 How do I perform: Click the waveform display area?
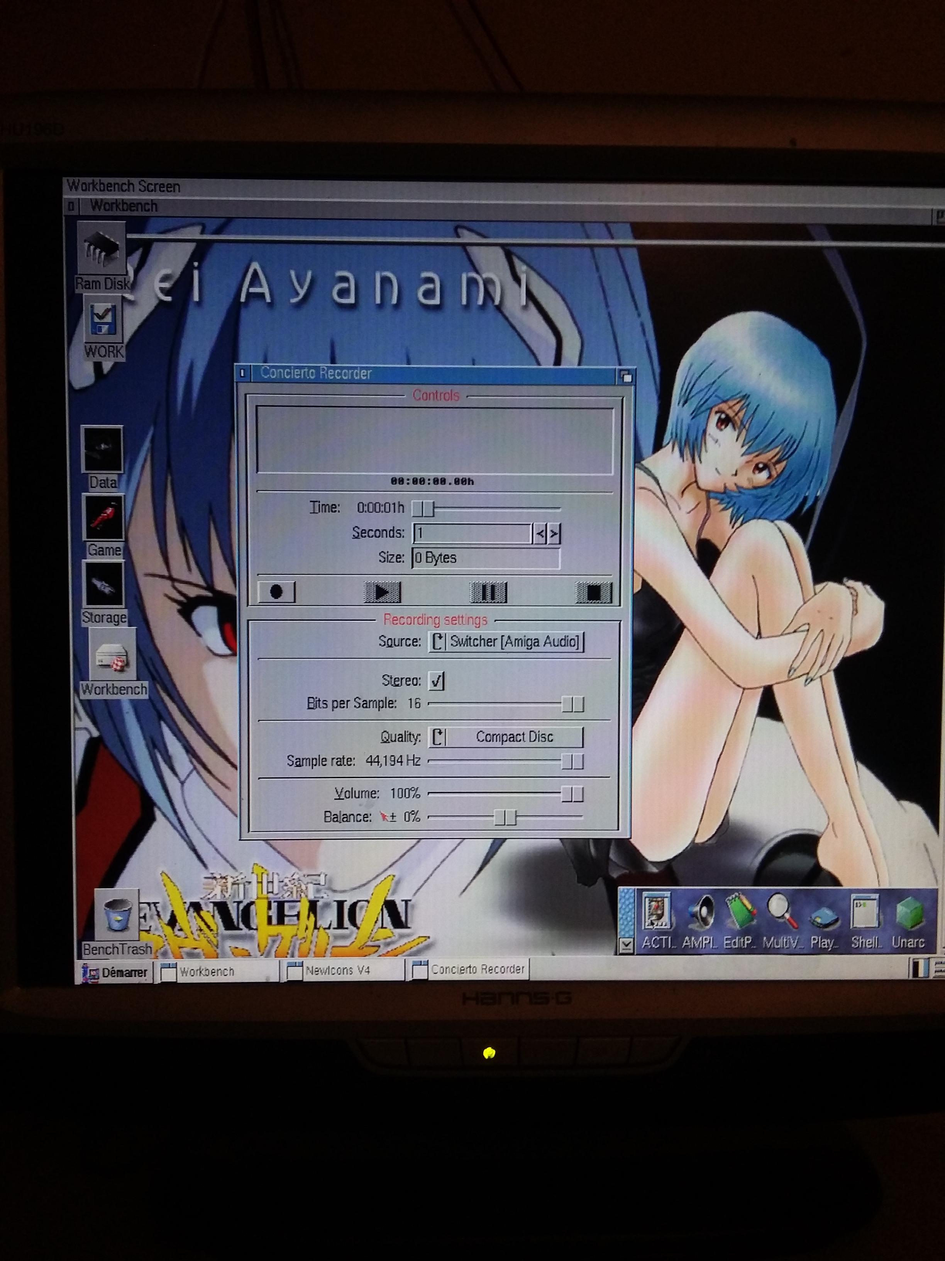pos(435,440)
